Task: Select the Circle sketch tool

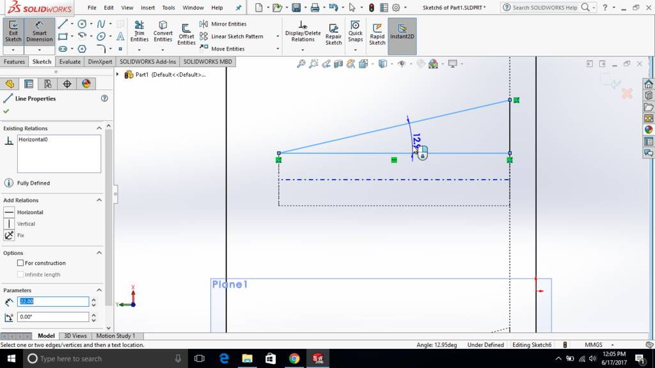Action: [82, 24]
